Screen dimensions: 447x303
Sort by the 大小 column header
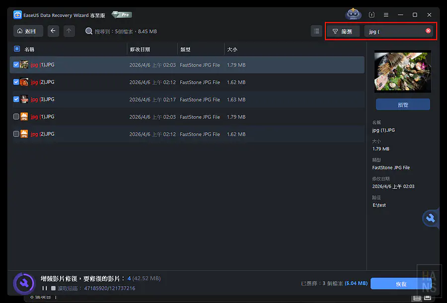232,50
